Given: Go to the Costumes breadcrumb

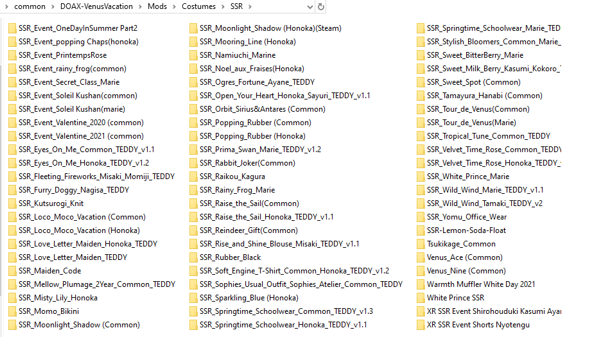Looking at the screenshot, I should click(x=198, y=6).
